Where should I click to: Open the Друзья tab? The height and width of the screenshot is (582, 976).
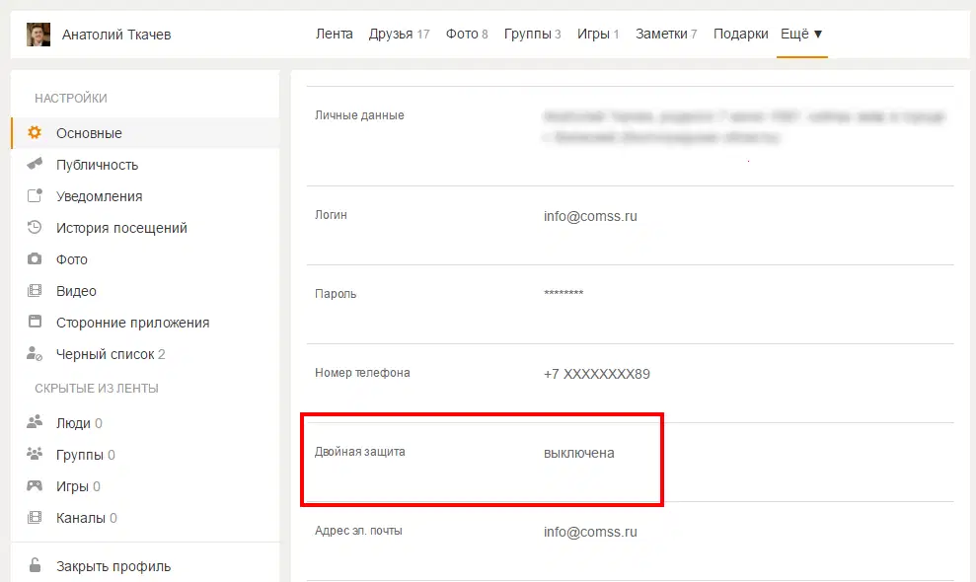[x=399, y=34]
